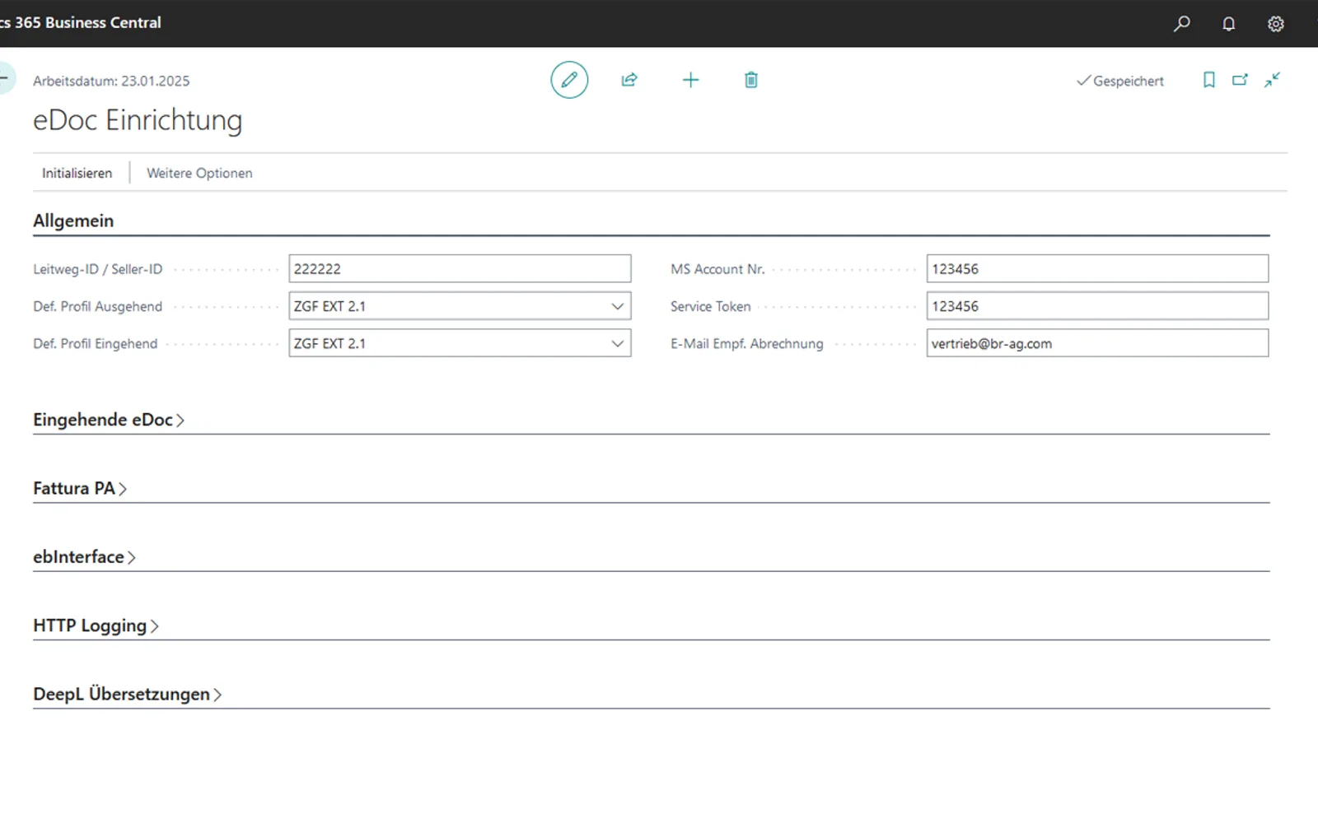Expand the ebInterface section

(84, 557)
